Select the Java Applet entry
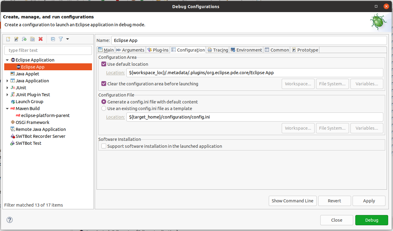This screenshot has height=231, width=393. (x=27, y=74)
